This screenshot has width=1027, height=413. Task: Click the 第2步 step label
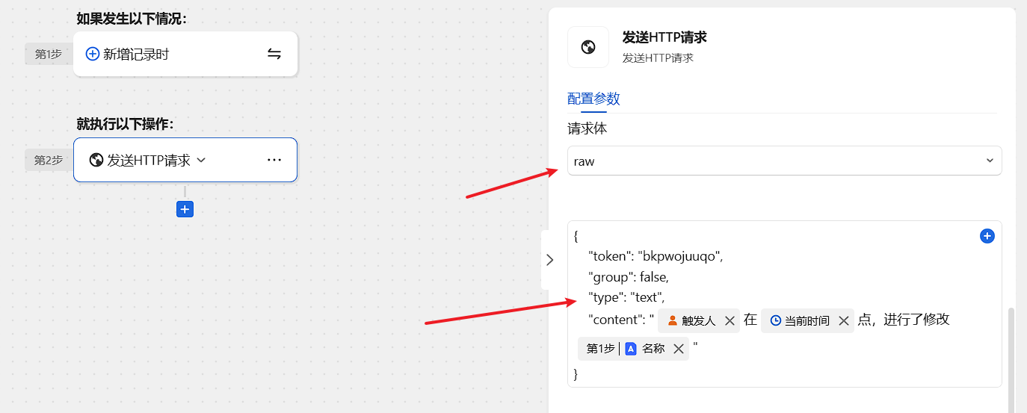(49, 160)
